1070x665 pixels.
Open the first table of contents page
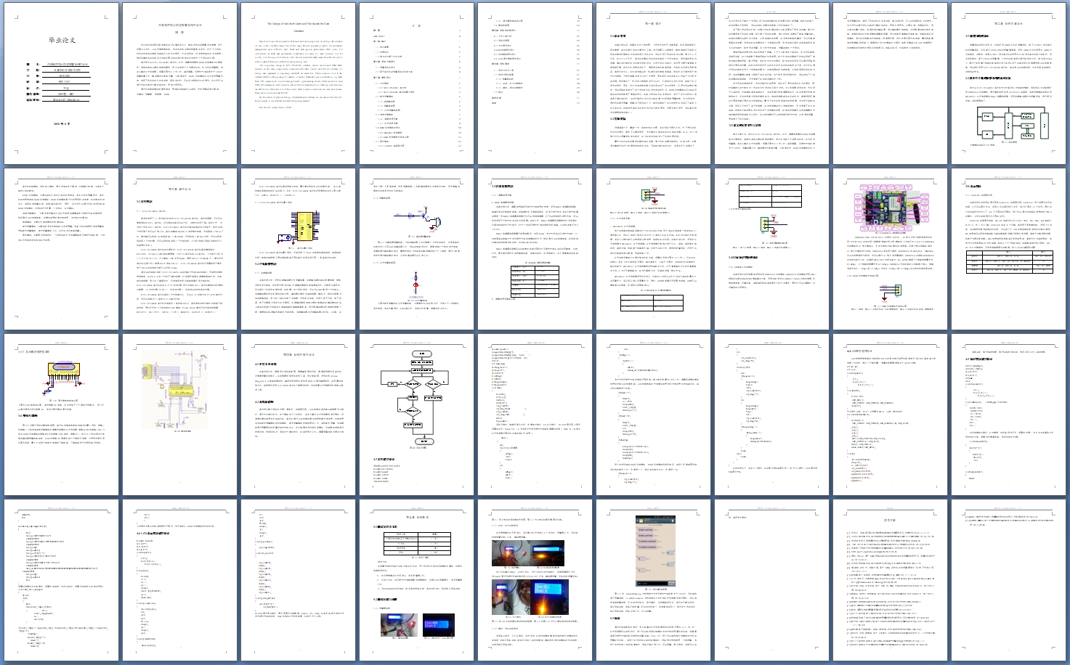click(x=416, y=83)
